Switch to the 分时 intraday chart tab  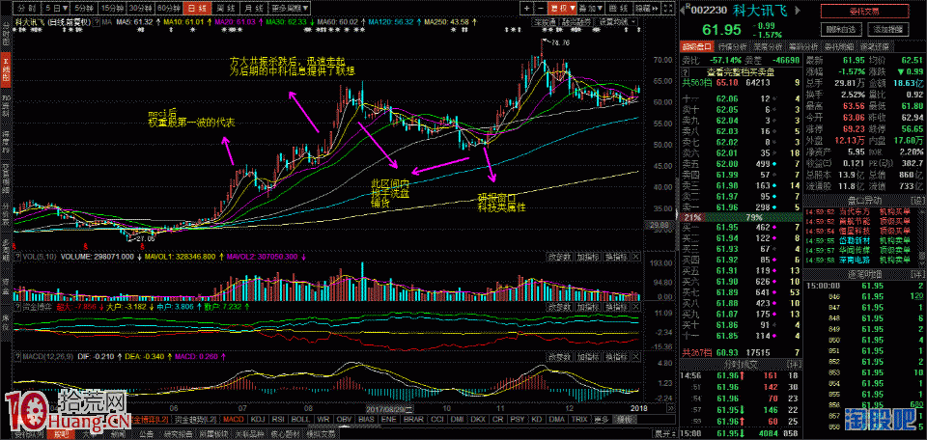pos(27,9)
